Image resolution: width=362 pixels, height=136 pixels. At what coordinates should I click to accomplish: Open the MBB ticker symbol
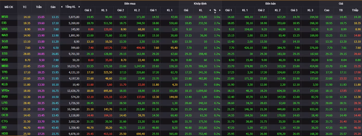click(x=5, y=66)
